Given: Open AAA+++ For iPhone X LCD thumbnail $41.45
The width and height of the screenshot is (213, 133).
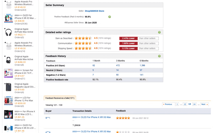Looking at the screenshot, I should pyautogui.click(x=9, y=114).
